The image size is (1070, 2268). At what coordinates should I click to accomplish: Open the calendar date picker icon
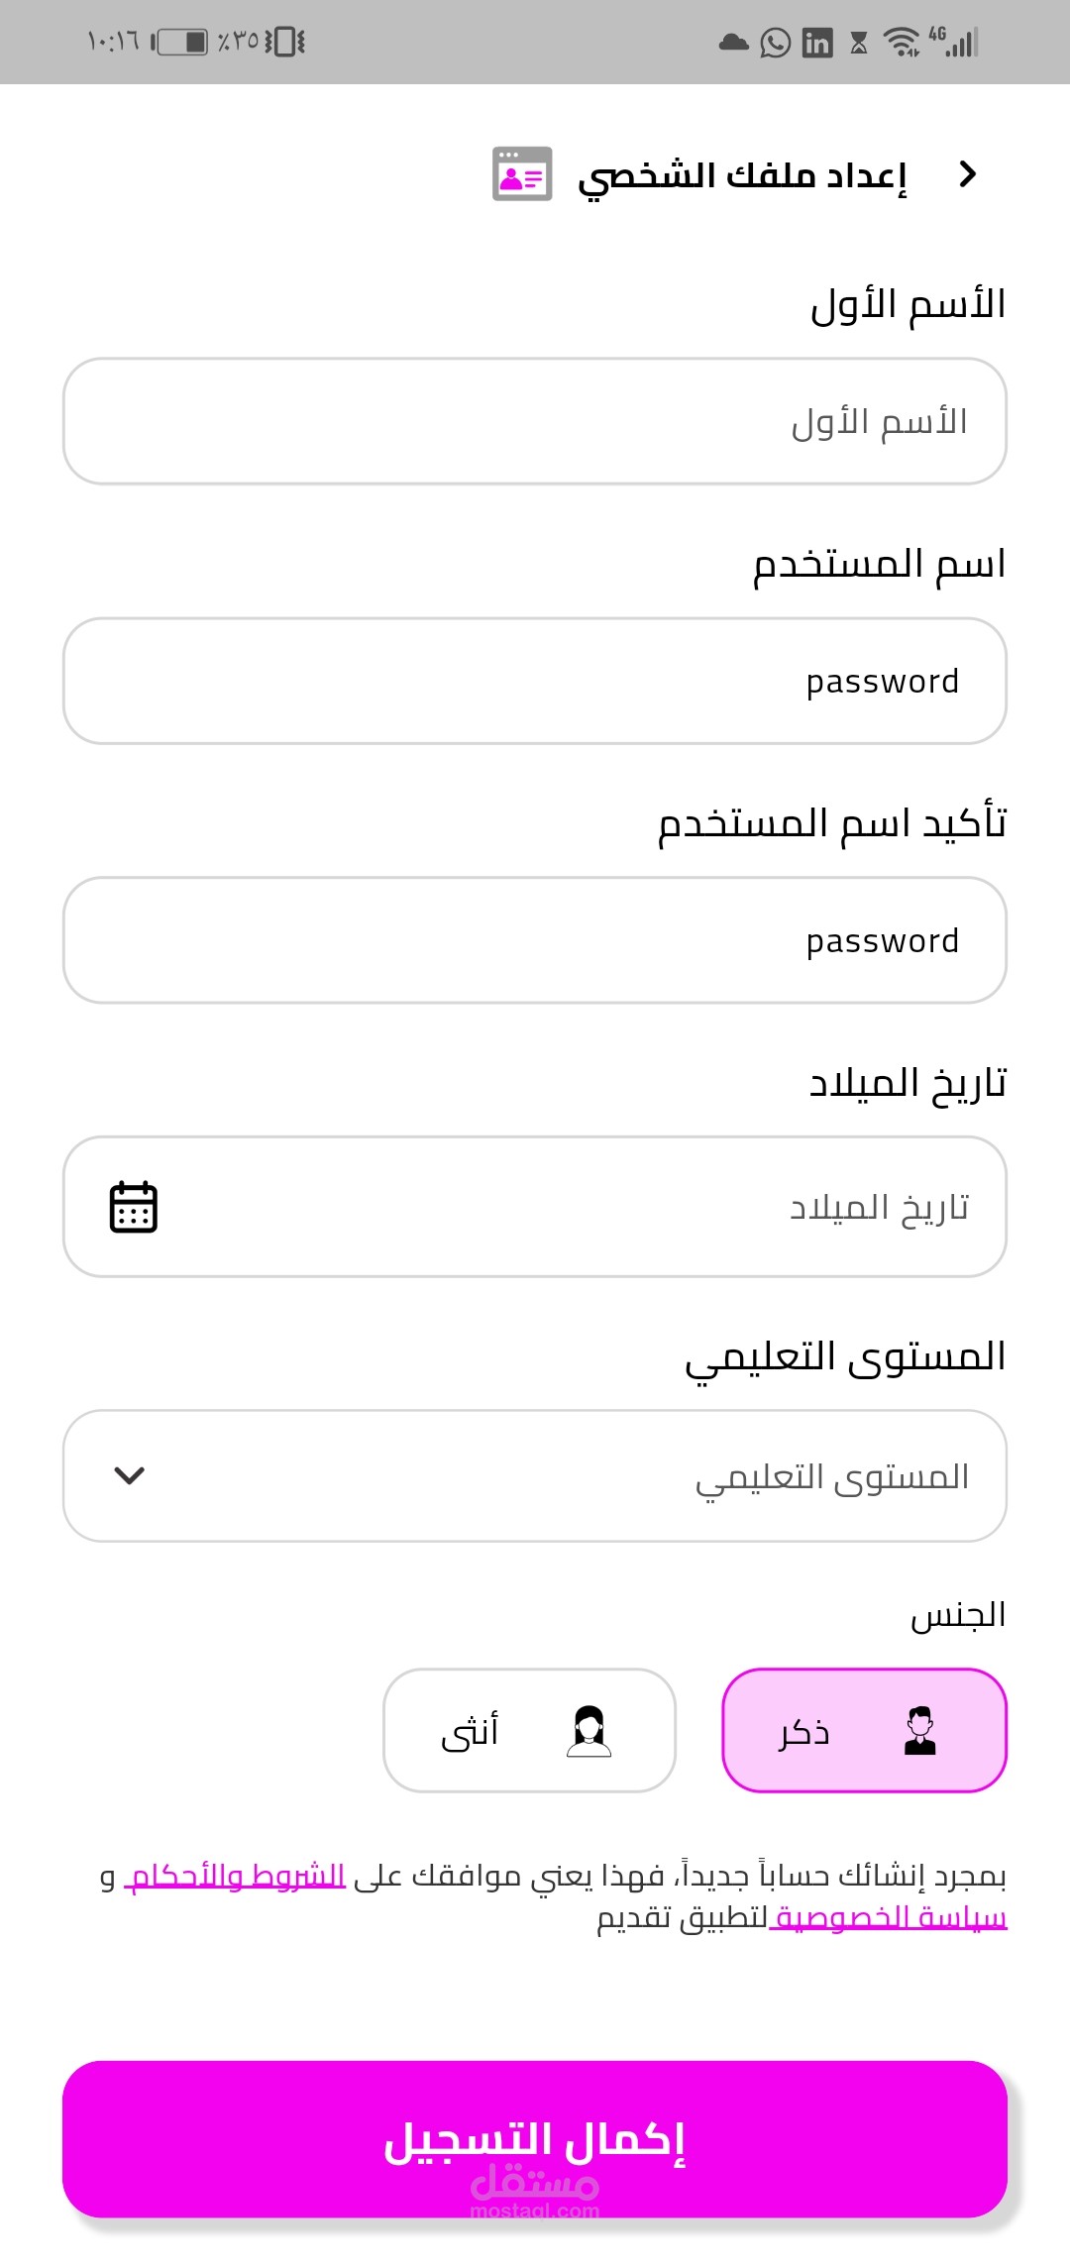[134, 1206]
